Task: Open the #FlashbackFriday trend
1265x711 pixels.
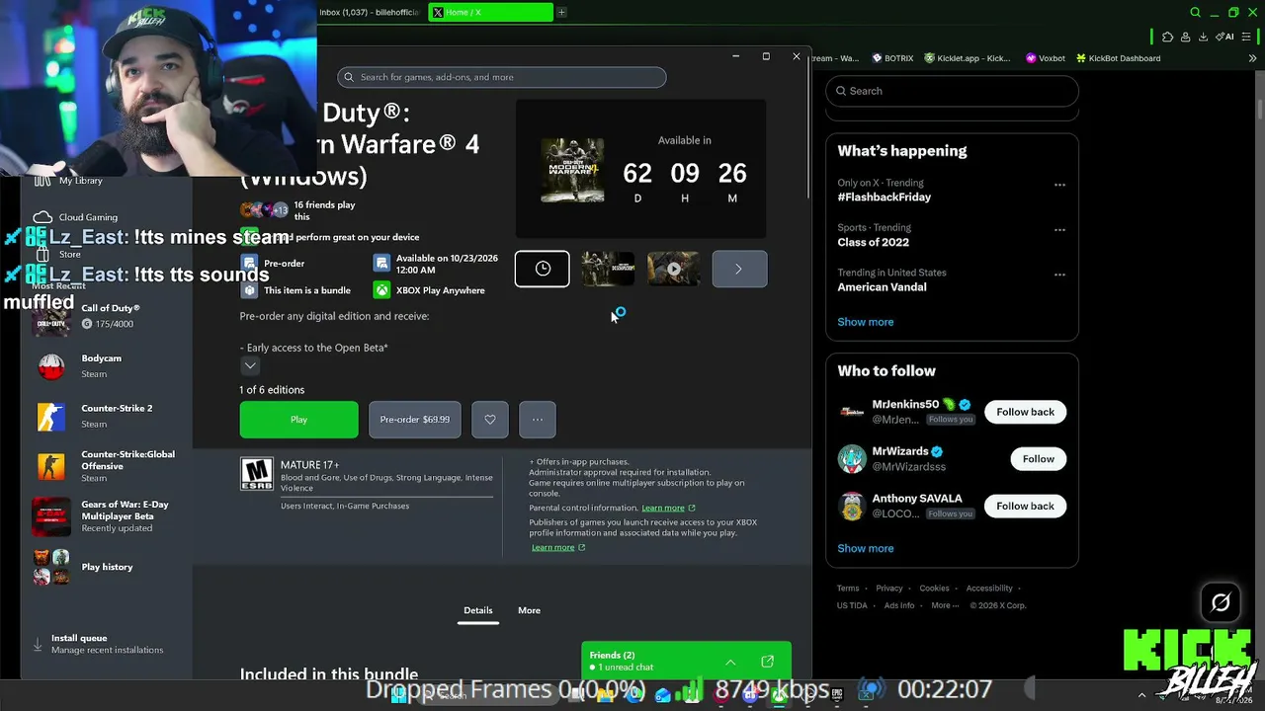Action: point(885,197)
